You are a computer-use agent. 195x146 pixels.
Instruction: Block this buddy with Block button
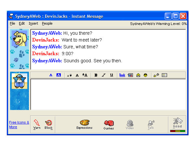click(48, 125)
